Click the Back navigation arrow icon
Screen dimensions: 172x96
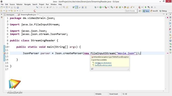[x=15, y=11]
